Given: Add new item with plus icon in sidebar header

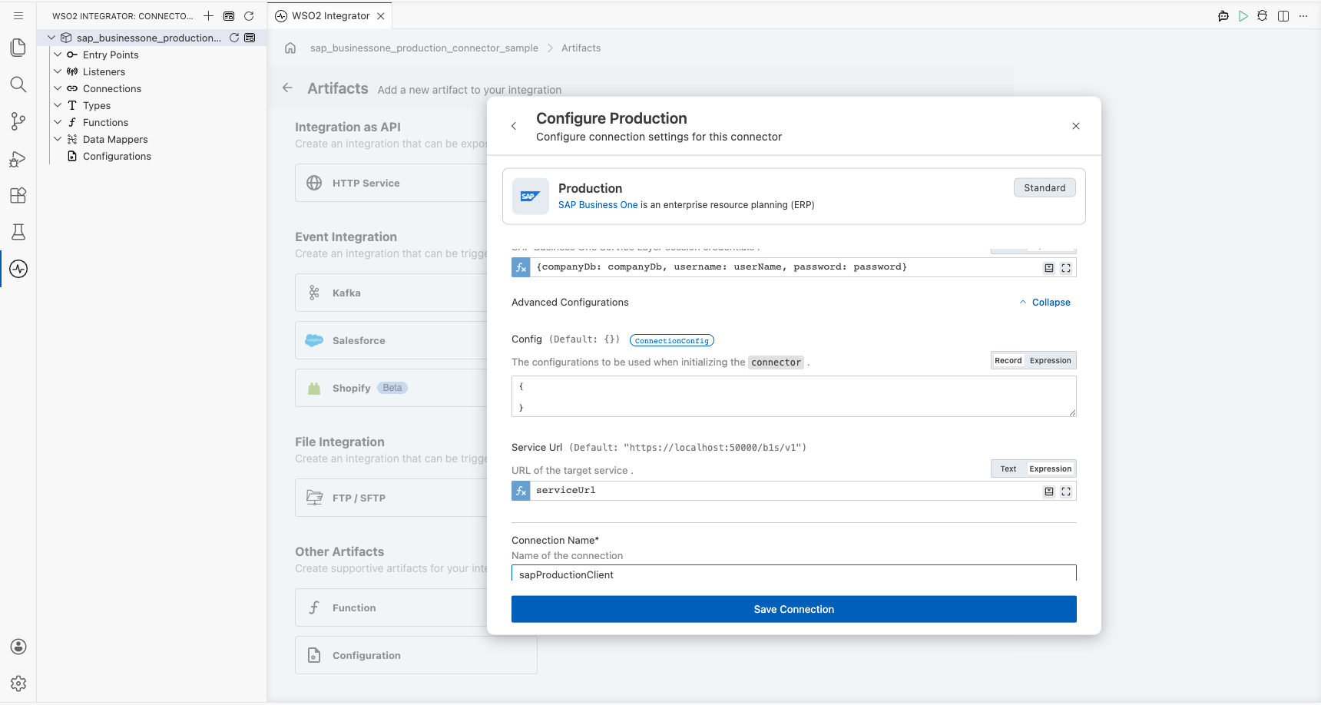Looking at the screenshot, I should [208, 15].
